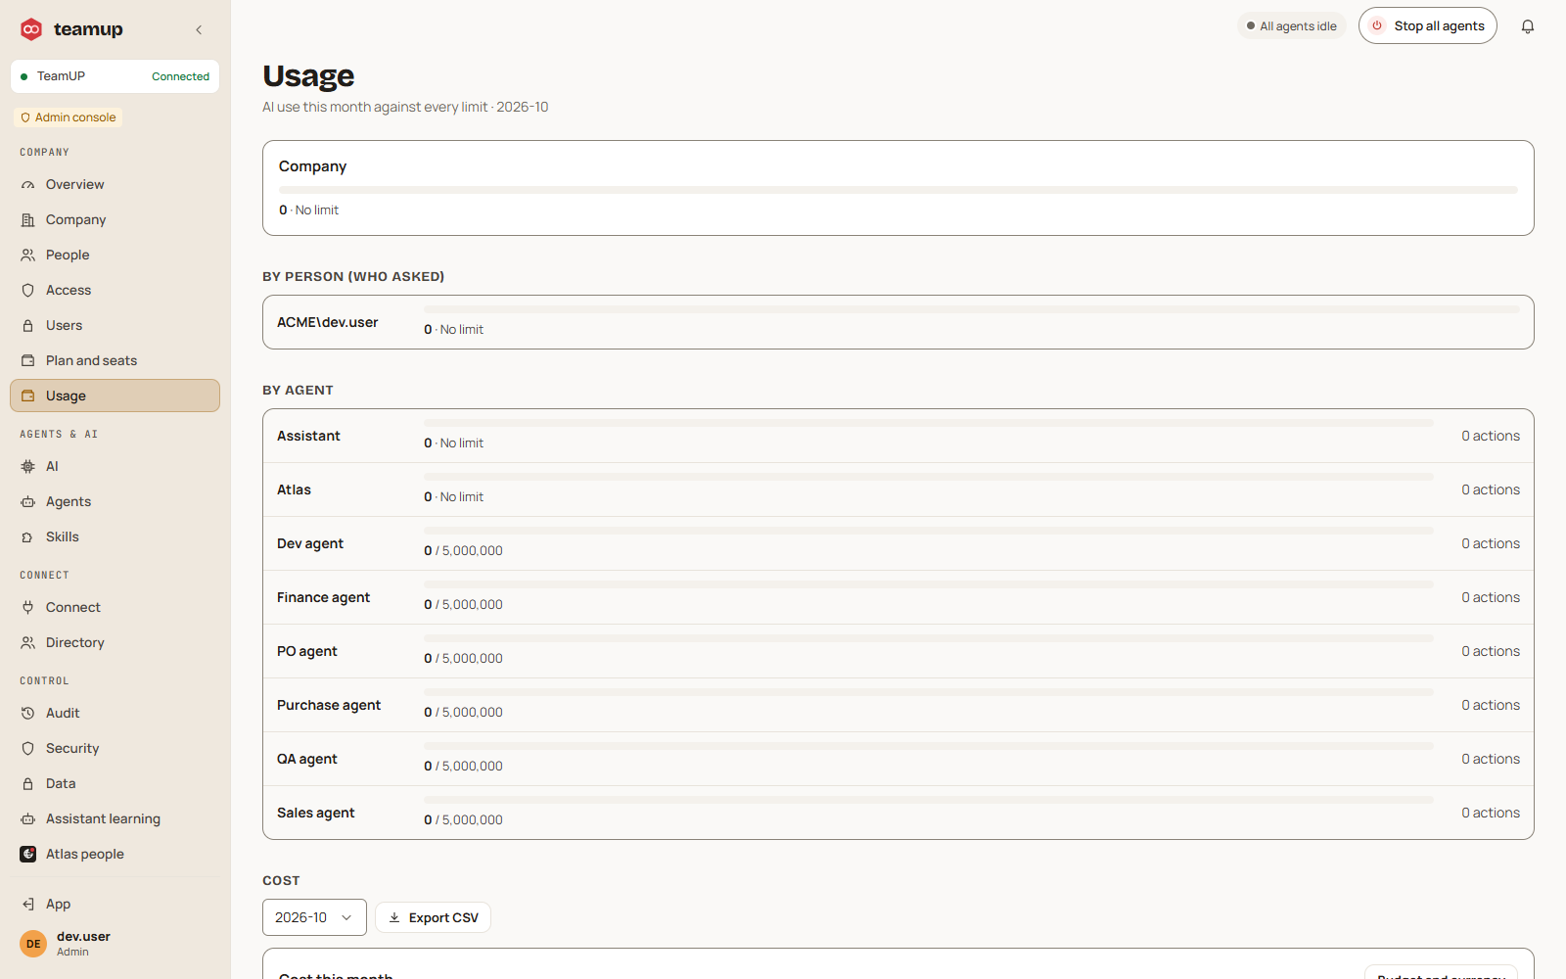Click the People icon in sidebar
The image size is (1566, 979).
click(x=28, y=255)
